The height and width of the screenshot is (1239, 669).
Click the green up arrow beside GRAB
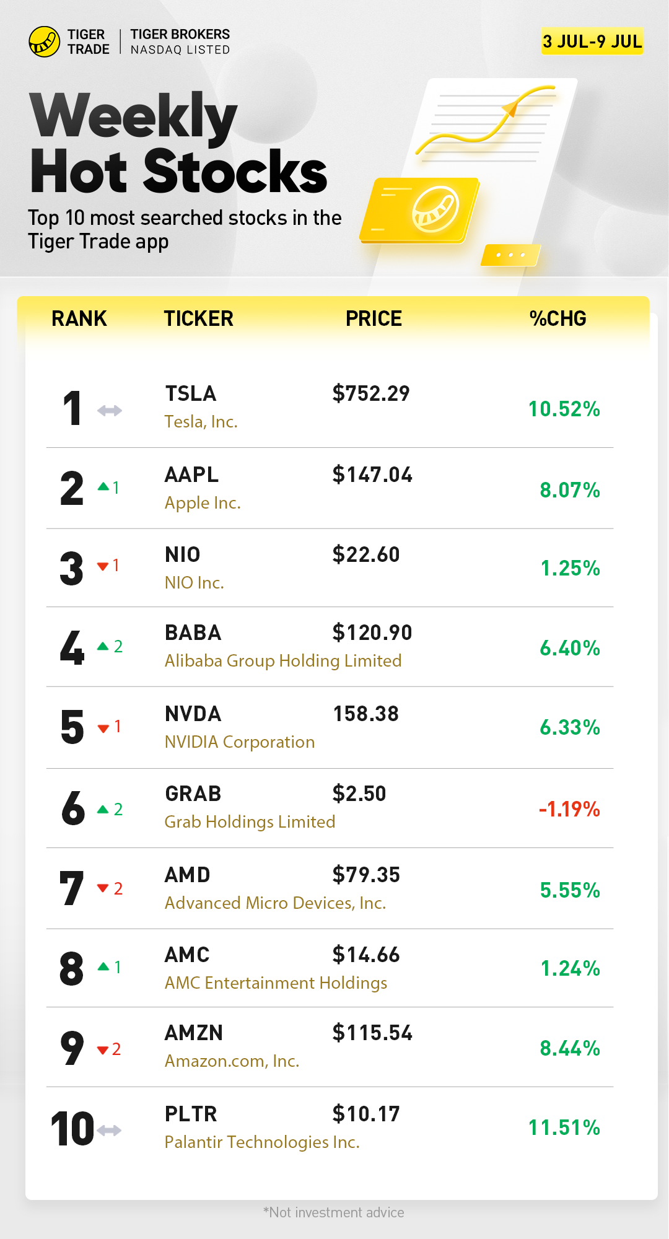click(x=103, y=810)
